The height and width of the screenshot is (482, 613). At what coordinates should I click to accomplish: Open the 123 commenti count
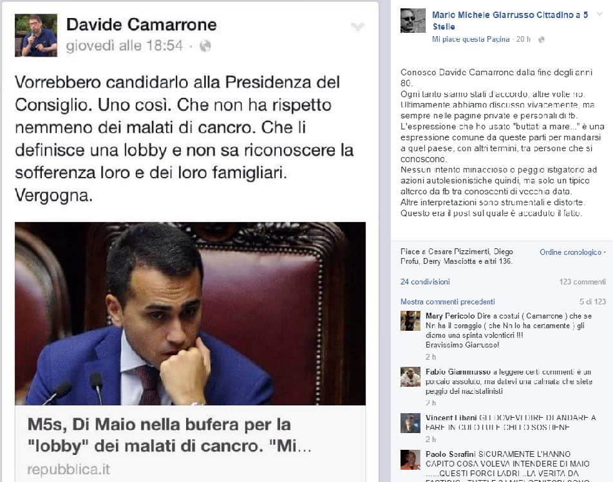[x=583, y=282]
